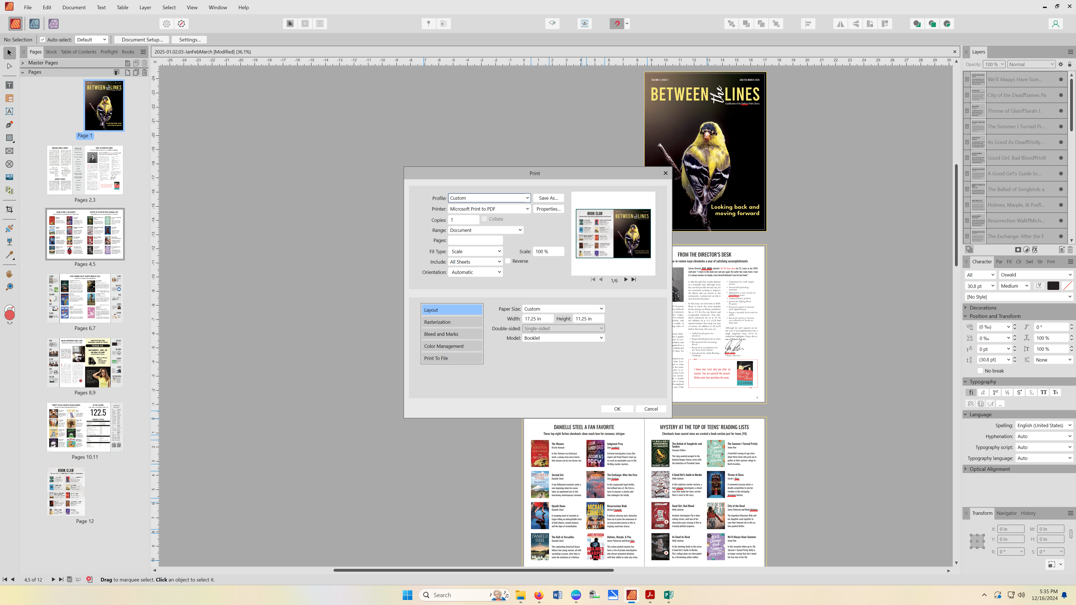The height and width of the screenshot is (605, 1076).
Task: Select the Transparency tool
Action: [9, 241]
